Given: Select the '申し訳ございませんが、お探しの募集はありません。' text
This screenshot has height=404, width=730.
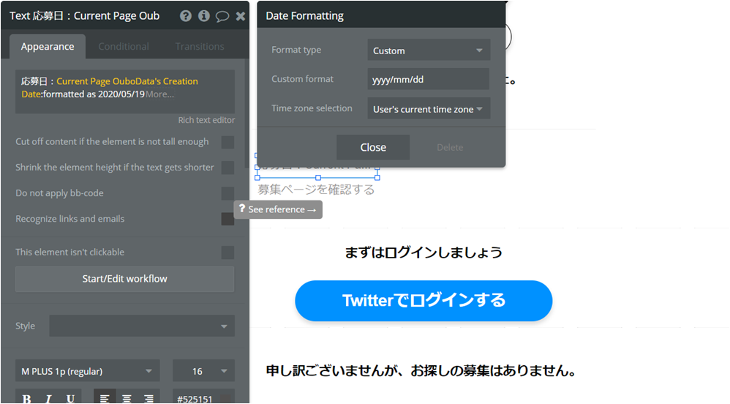Looking at the screenshot, I should point(421,371).
